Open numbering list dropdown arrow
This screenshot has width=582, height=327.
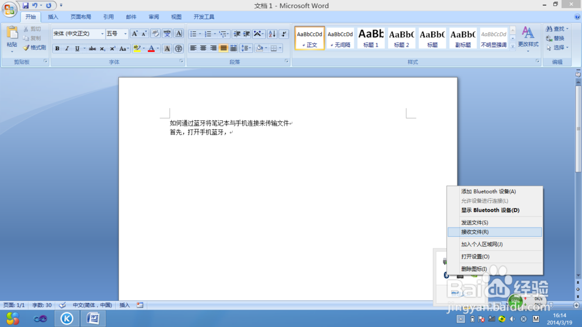coord(215,34)
